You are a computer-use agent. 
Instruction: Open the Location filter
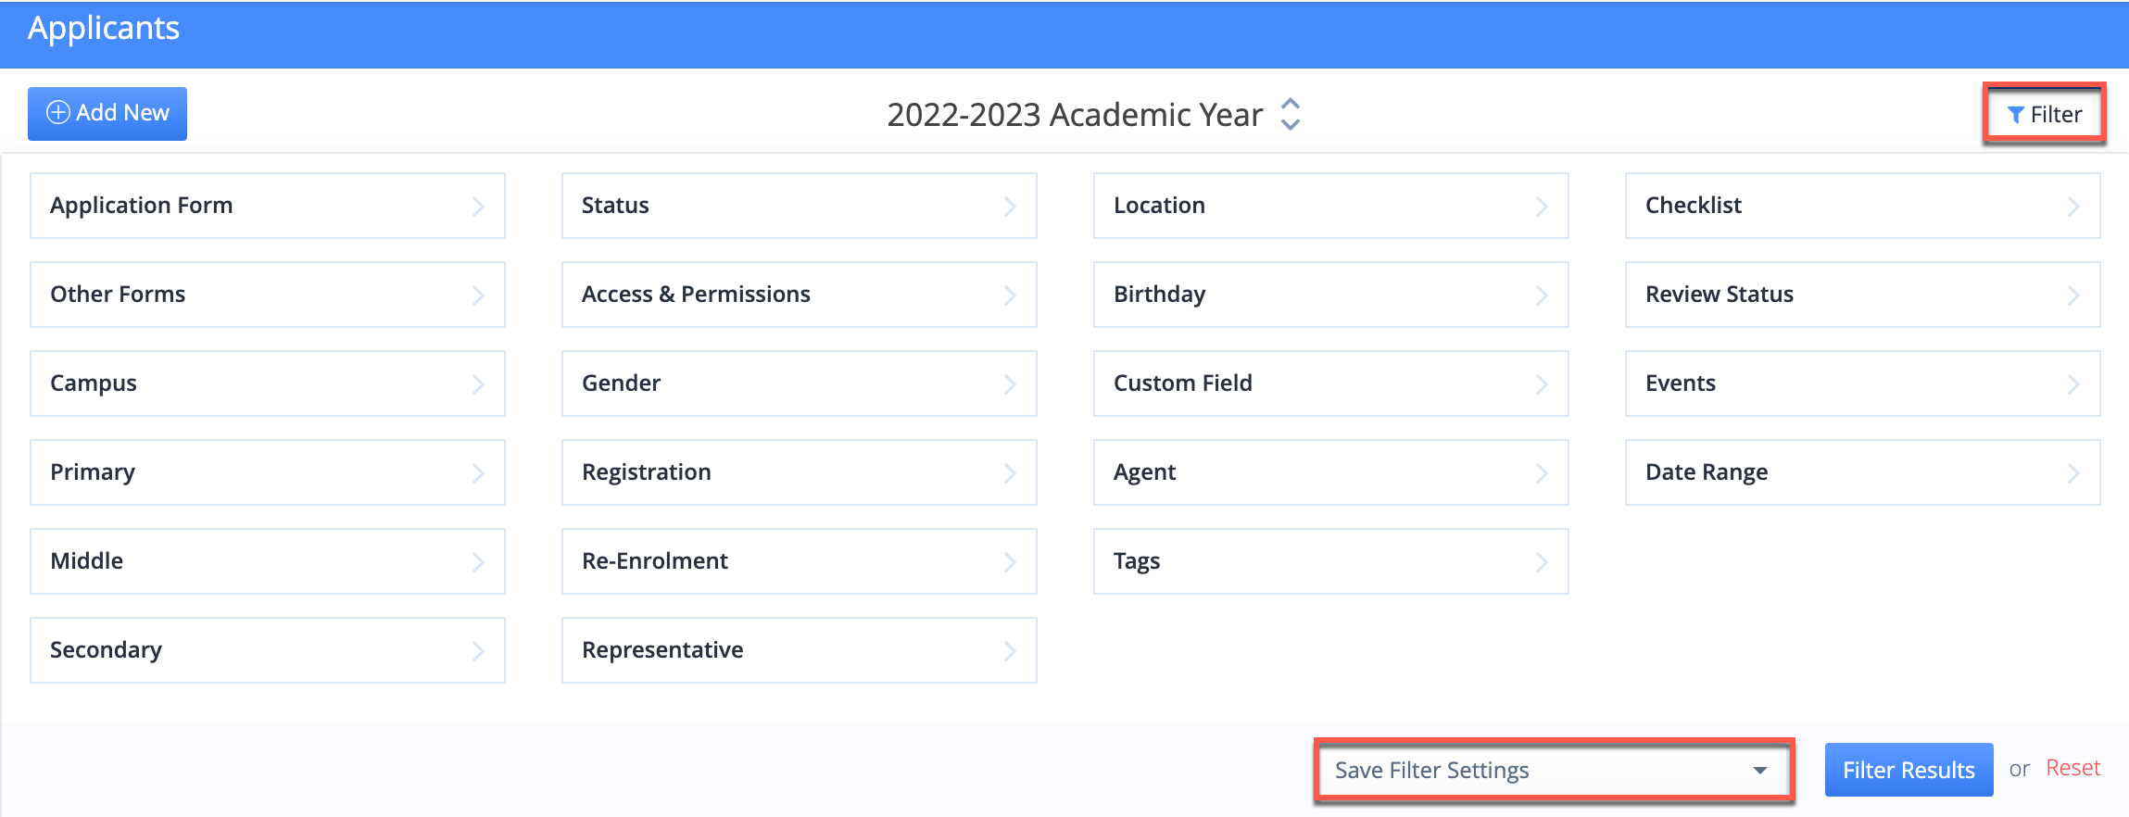click(x=1330, y=206)
